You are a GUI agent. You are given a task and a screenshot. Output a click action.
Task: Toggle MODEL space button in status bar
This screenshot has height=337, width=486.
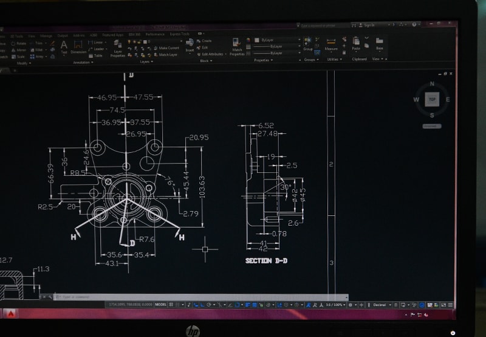[x=160, y=305]
